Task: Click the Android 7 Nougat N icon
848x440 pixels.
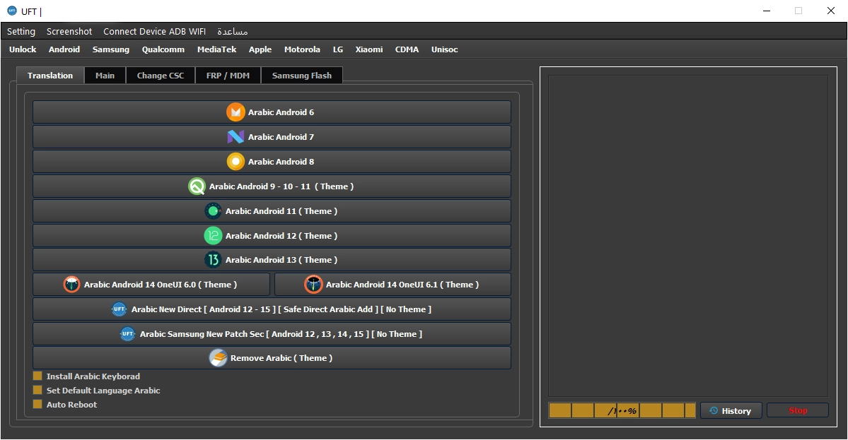Action: pos(236,137)
